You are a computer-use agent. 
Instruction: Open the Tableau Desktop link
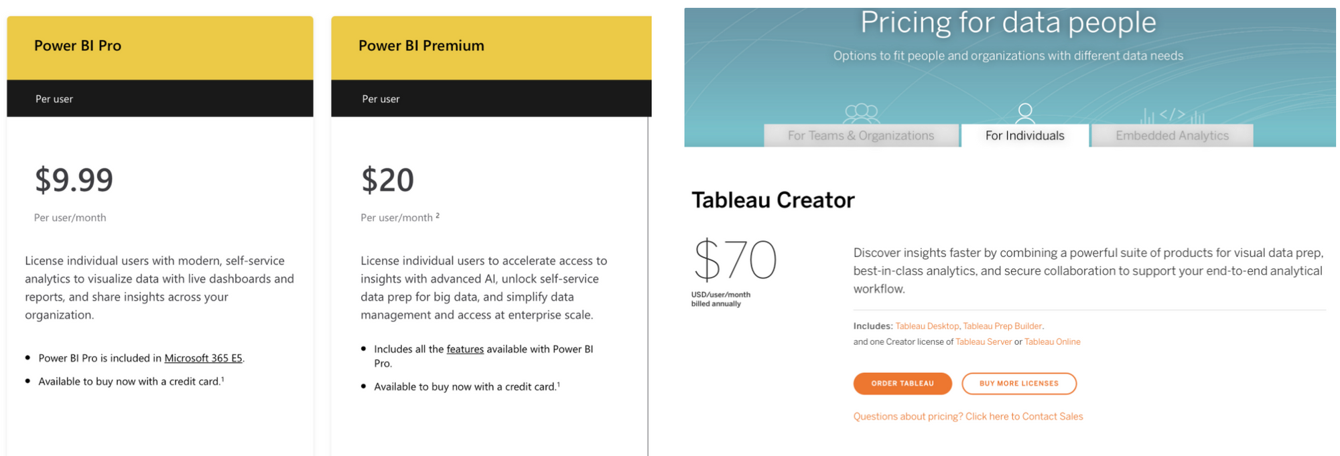[927, 326]
